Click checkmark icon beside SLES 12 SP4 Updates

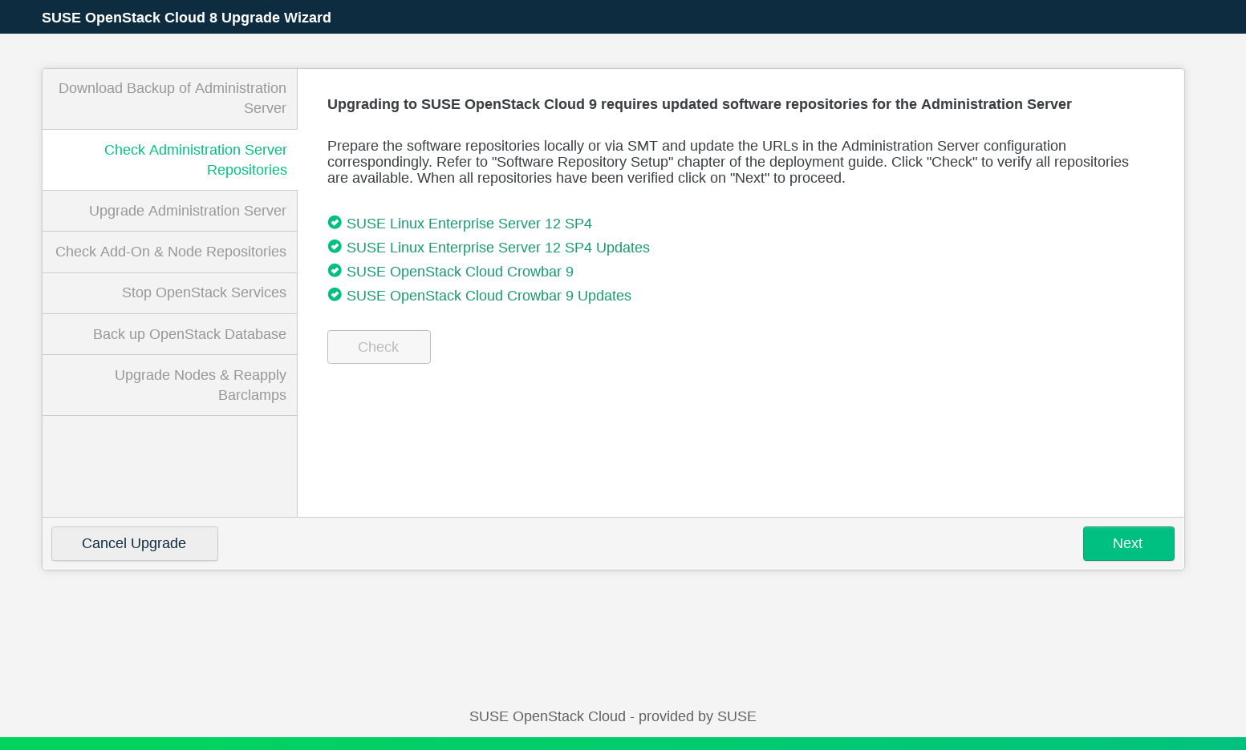(335, 247)
